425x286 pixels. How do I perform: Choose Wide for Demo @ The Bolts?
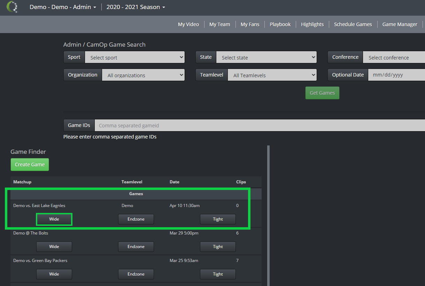54,247
